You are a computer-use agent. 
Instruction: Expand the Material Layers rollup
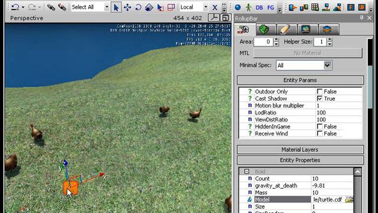(x=300, y=150)
